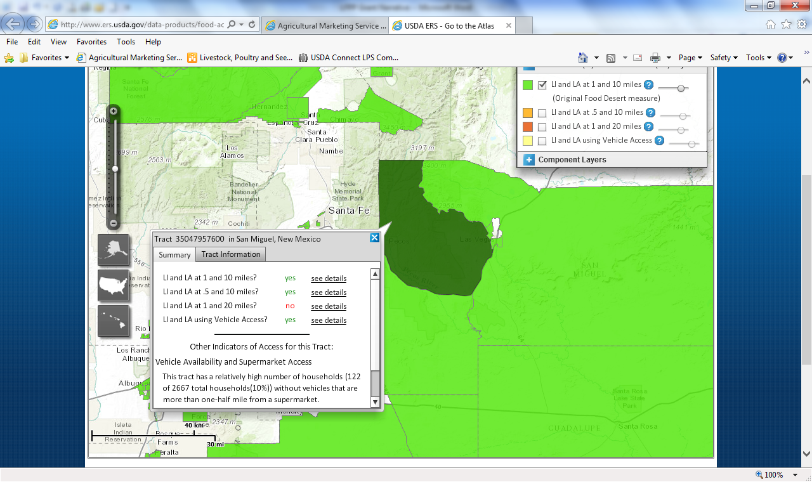The width and height of the screenshot is (812, 482).
Task: Jump to Alaska map view
Action: point(114,250)
